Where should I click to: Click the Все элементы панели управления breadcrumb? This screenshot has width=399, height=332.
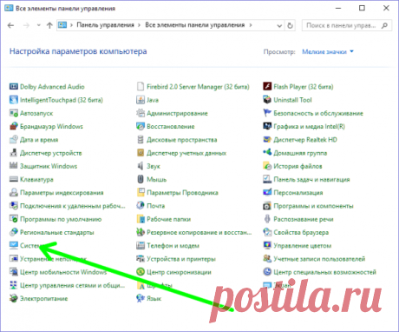tap(195, 25)
